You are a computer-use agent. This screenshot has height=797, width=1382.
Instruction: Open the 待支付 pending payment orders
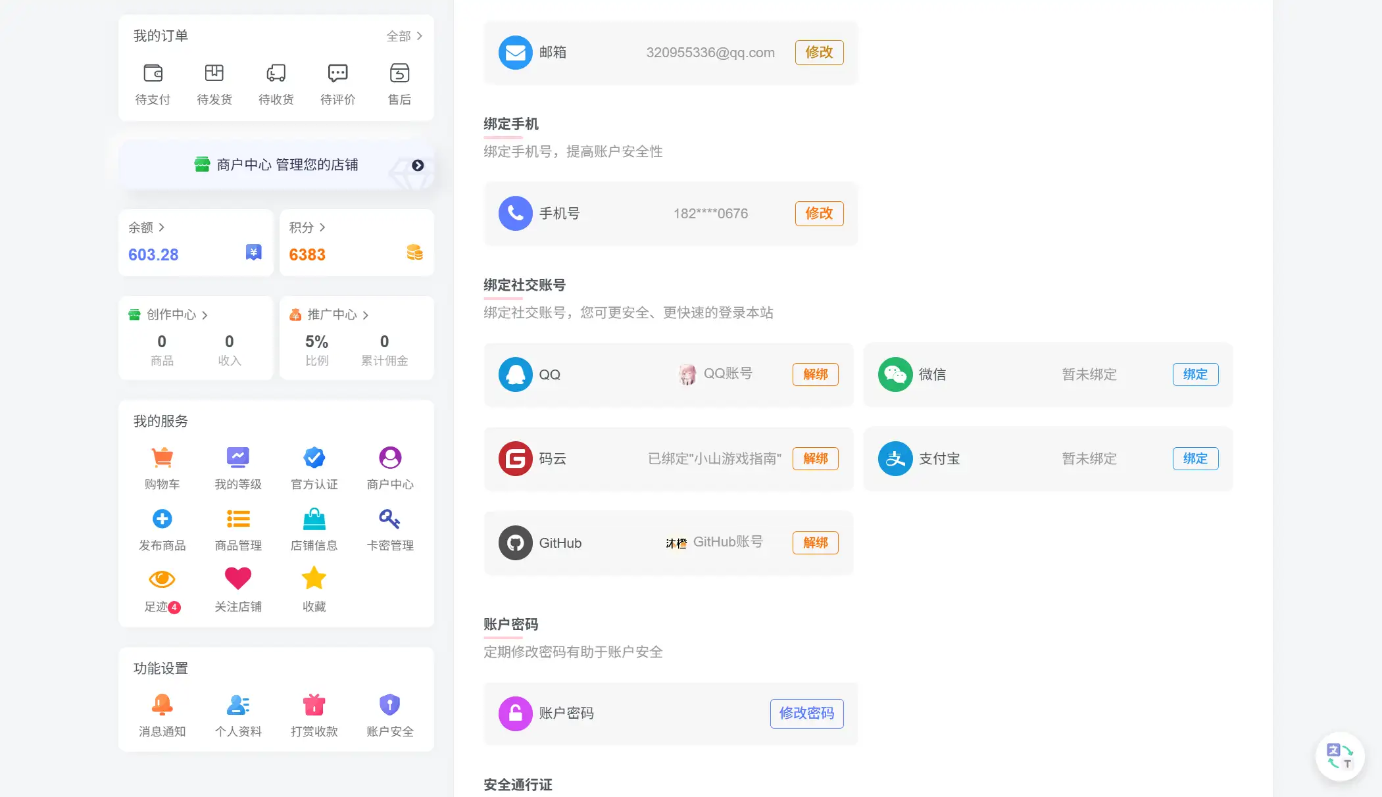(153, 84)
